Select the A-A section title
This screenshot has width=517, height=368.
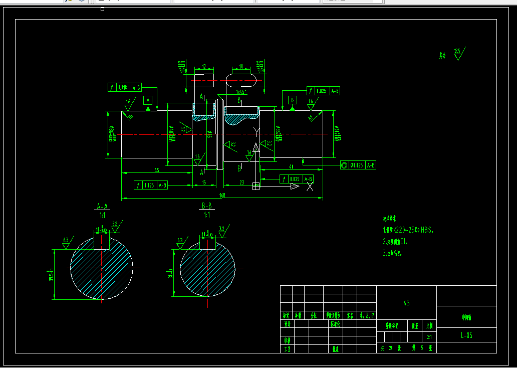point(102,207)
